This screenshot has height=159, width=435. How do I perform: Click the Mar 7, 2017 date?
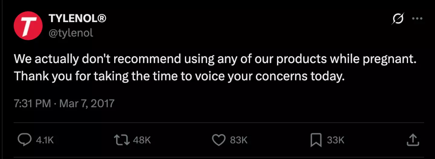[x=87, y=103]
